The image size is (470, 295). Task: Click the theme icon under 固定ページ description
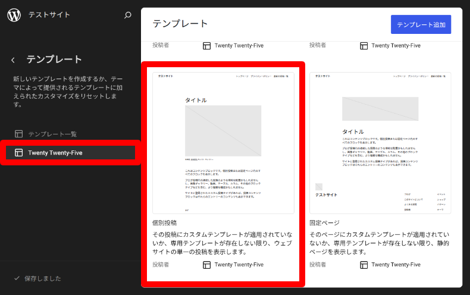(364, 265)
